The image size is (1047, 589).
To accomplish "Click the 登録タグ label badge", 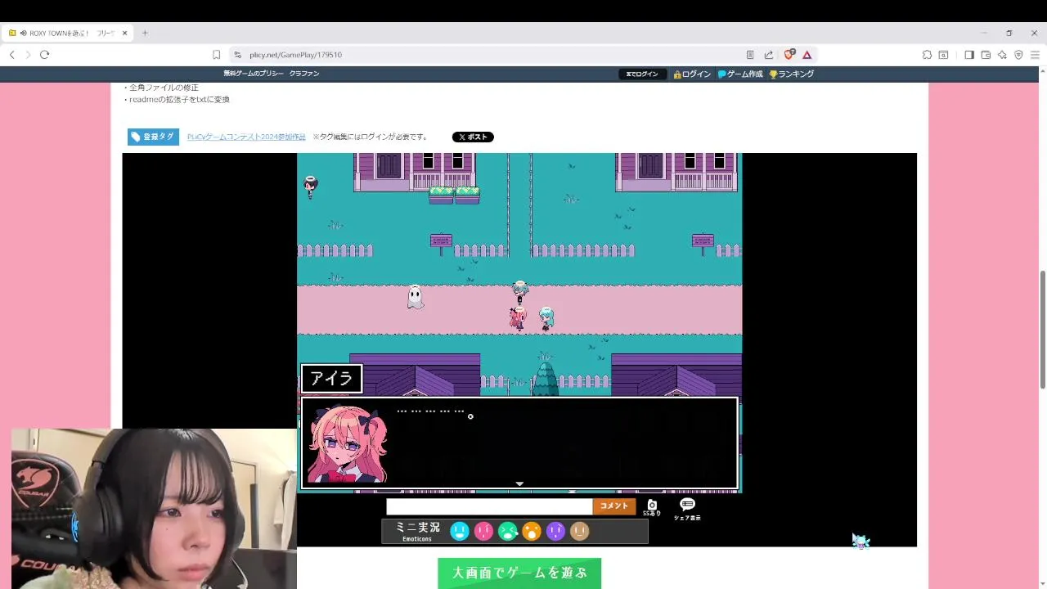I will click(x=153, y=137).
